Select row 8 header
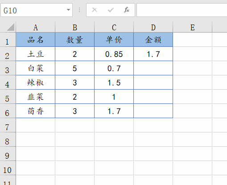The height and width of the screenshot is (185, 227). 8,140
